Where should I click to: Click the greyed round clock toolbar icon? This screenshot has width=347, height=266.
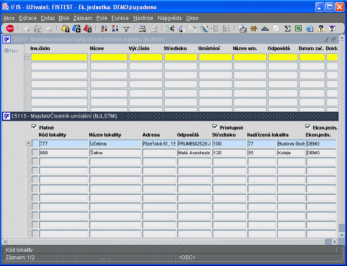click(x=276, y=29)
